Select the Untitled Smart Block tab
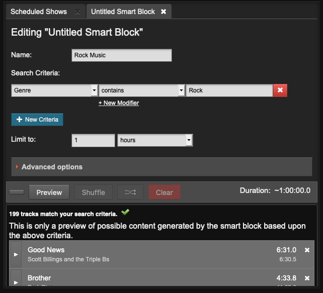The height and width of the screenshot is (293, 323). 123,12
